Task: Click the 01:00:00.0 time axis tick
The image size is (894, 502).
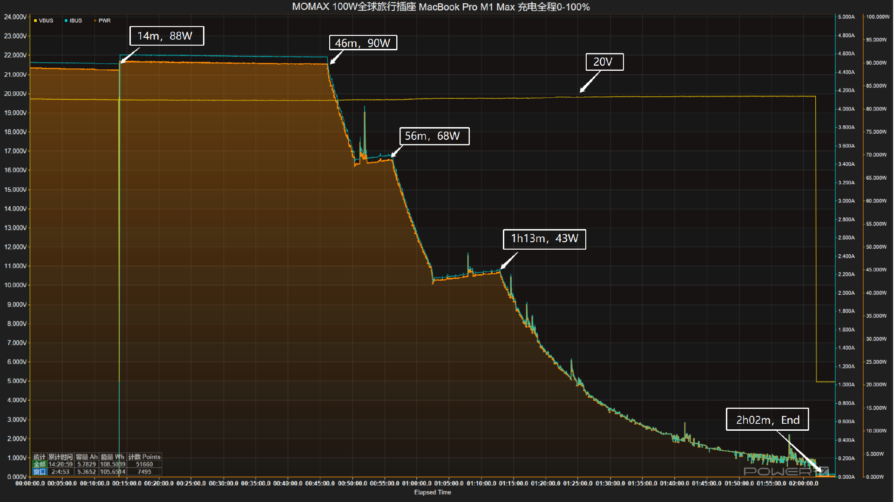Action: coord(417,483)
